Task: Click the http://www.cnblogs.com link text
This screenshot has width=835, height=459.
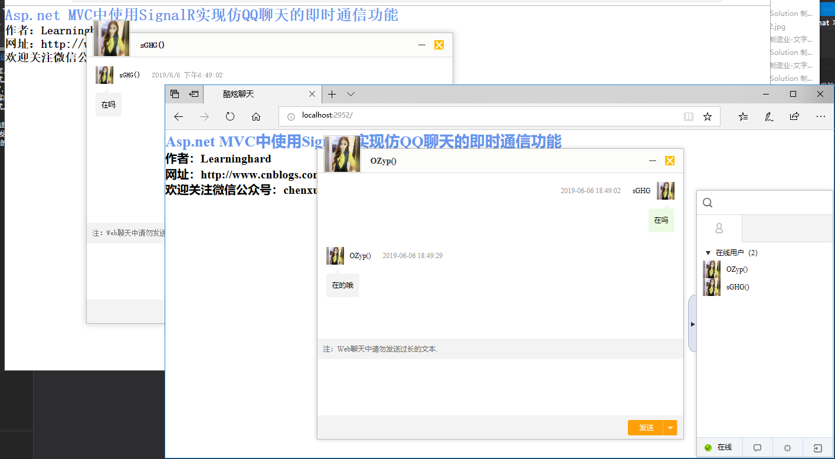Action: tap(260, 175)
